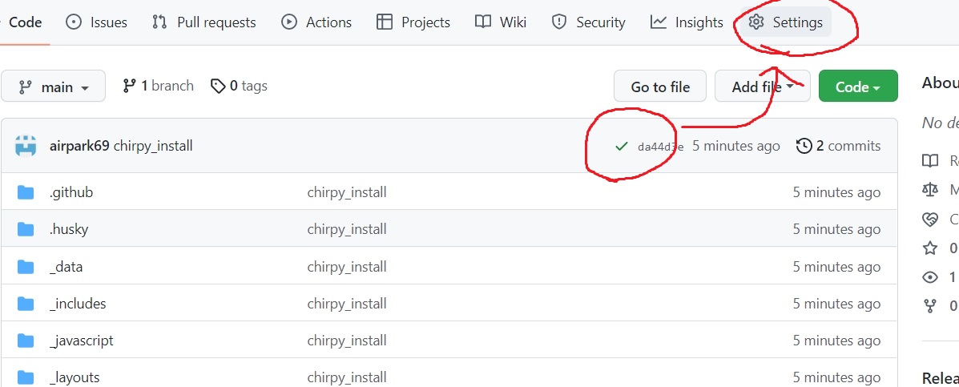Click the sidebar fork icon
The width and height of the screenshot is (959, 387).
(930, 306)
